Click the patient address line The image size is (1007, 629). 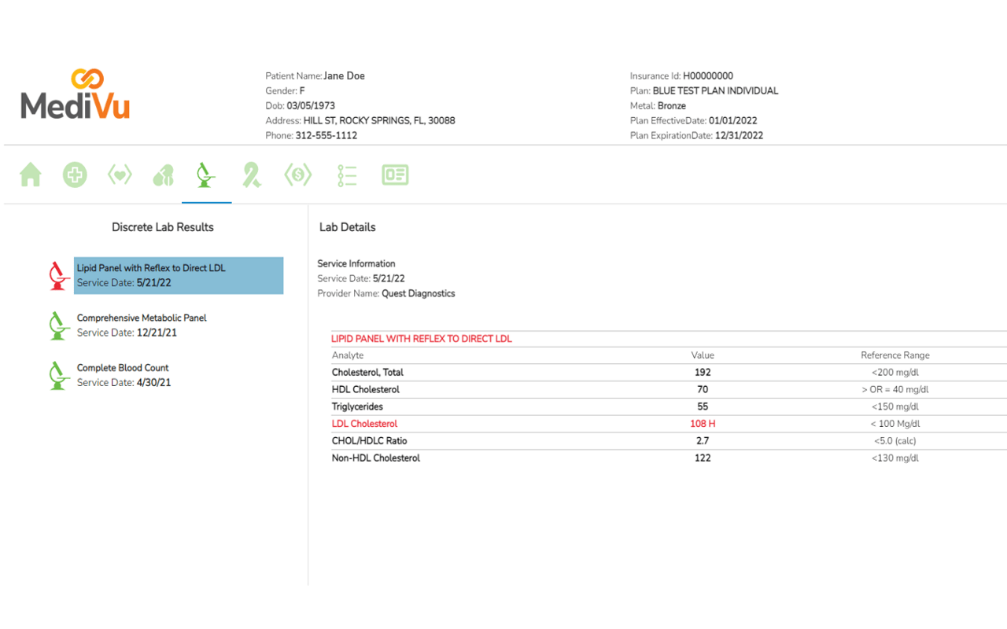pyautogui.click(x=360, y=120)
